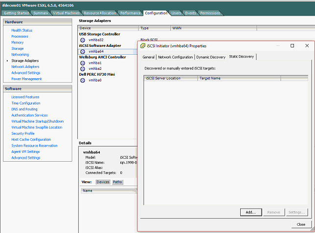The height and width of the screenshot is (233, 315).
Task: Switch the details view to Devices
Action: (x=103, y=182)
